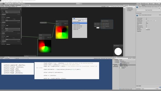
Task: Click the white Color swatch on master node
Action: click(x=98, y=28)
